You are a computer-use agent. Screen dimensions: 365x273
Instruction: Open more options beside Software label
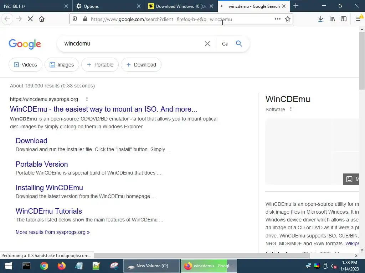291,109
